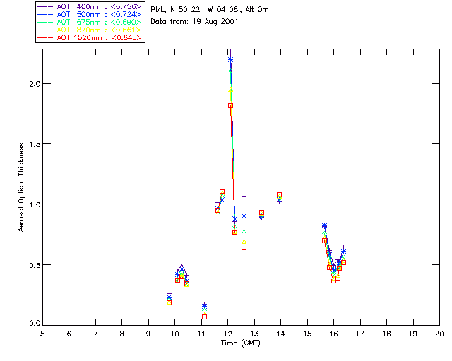Image resolution: width=452 pixels, height=361 pixels.
Task: Click the x-axis tick label "8"
Action: [122, 334]
